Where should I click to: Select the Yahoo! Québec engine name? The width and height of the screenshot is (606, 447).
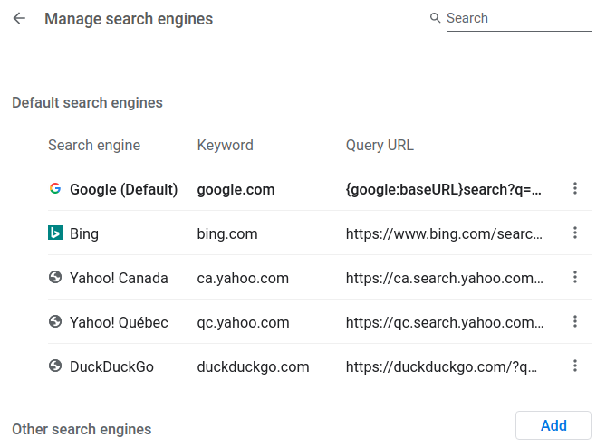coord(119,322)
